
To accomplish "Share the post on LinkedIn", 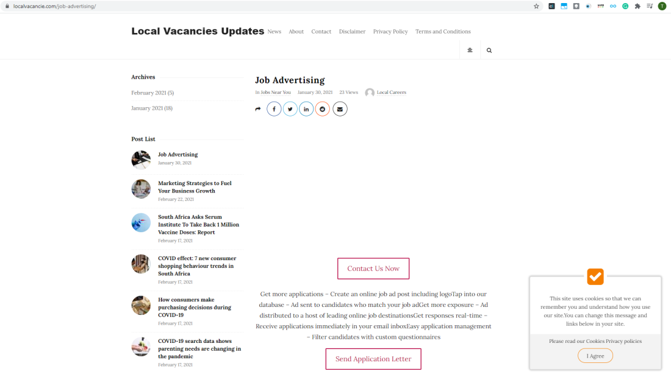I will click(x=306, y=109).
